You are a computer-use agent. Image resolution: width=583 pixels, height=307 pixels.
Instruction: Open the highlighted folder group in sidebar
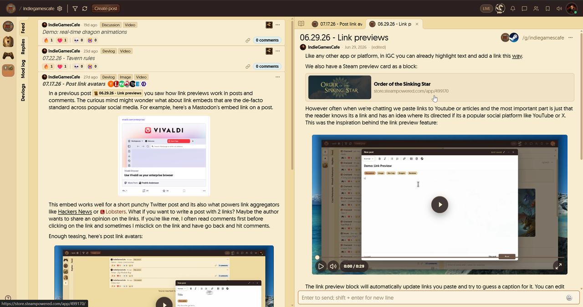8,70
